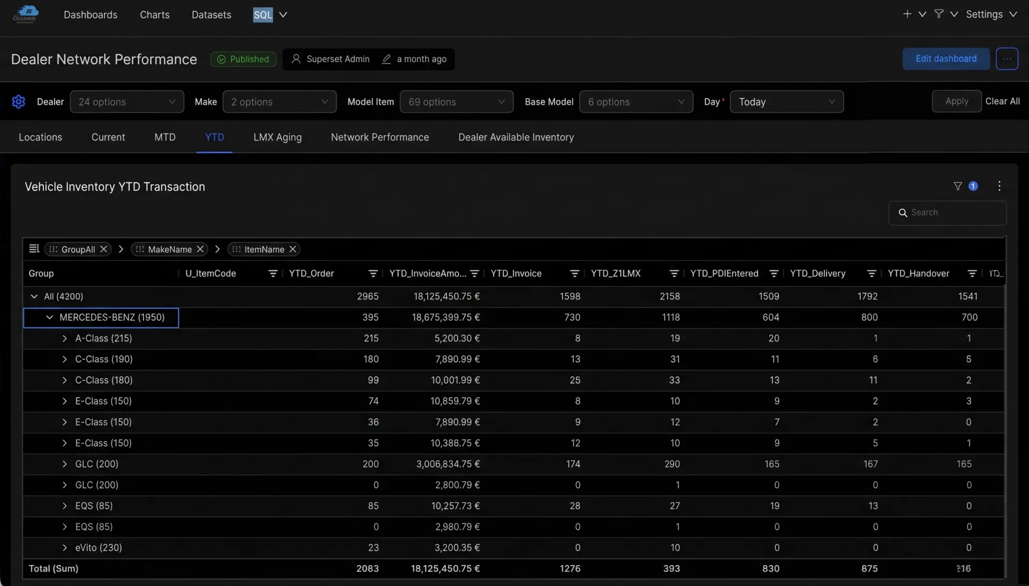Open YTD_PDIEntered column filter menu
Viewport: 1029px width, 586px height.
(x=774, y=273)
